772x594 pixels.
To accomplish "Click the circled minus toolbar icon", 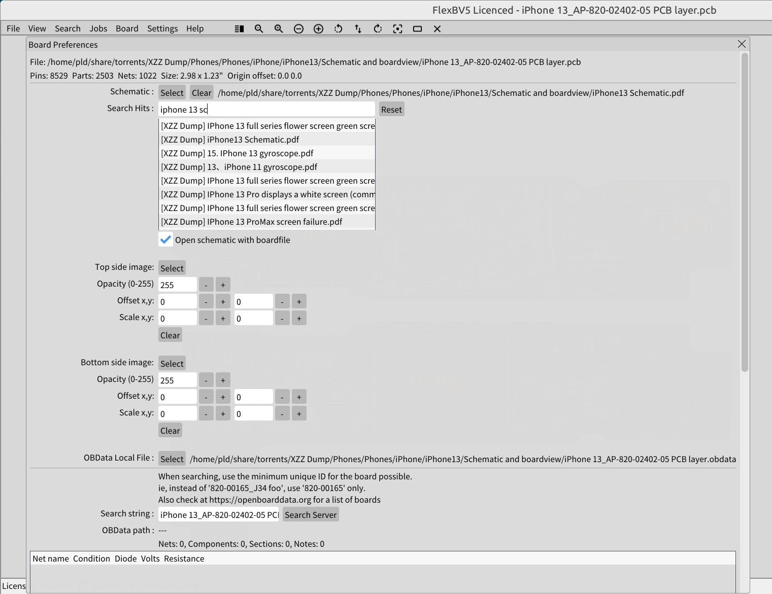I will 299,29.
